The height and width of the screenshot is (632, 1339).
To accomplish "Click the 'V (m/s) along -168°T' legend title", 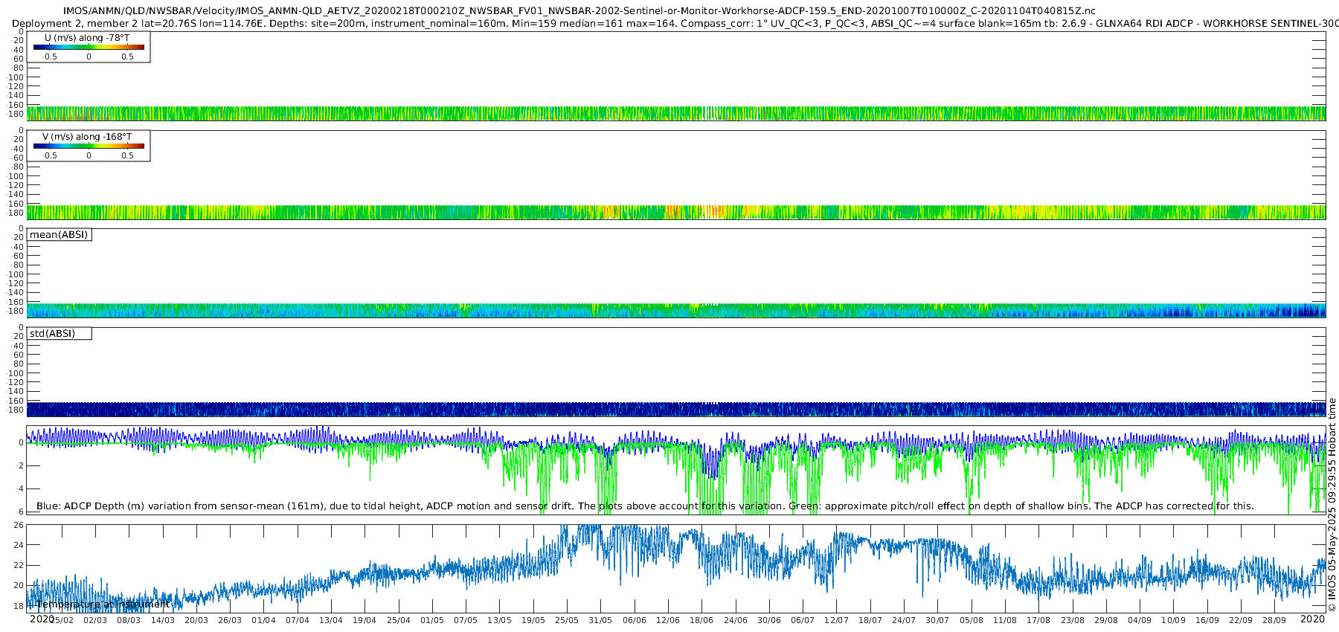I will coord(87,137).
